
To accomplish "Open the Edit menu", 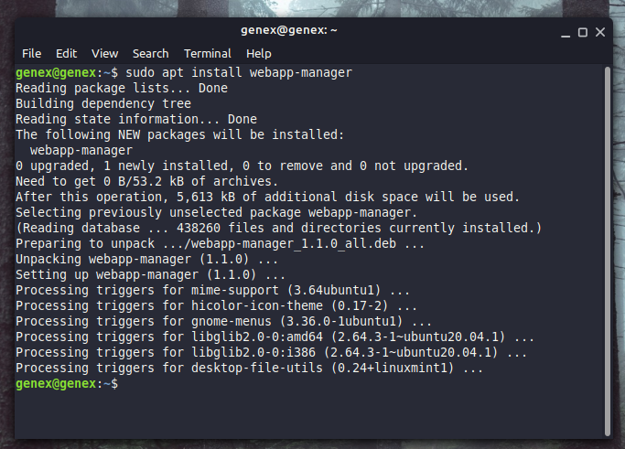I will [x=66, y=53].
